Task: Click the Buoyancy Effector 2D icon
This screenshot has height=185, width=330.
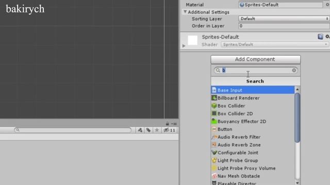Action: coord(214,121)
